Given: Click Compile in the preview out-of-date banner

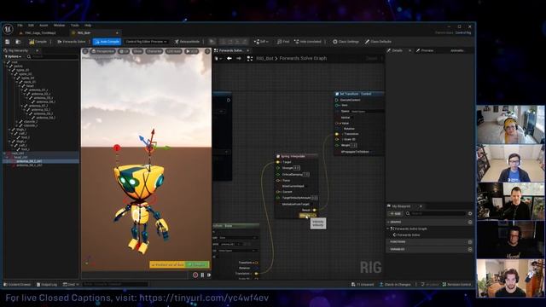Looking at the screenshot, I should pos(197,265).
